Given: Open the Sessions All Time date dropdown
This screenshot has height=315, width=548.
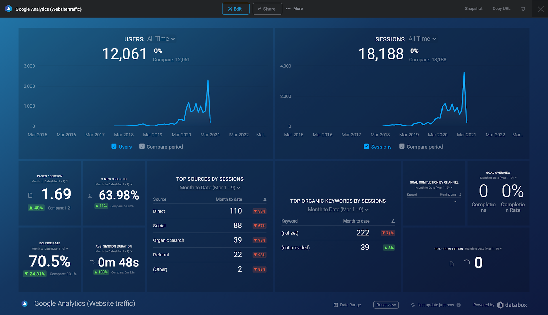Looking at the screenshot, I should pyautogui.click(x=422, y=39).
